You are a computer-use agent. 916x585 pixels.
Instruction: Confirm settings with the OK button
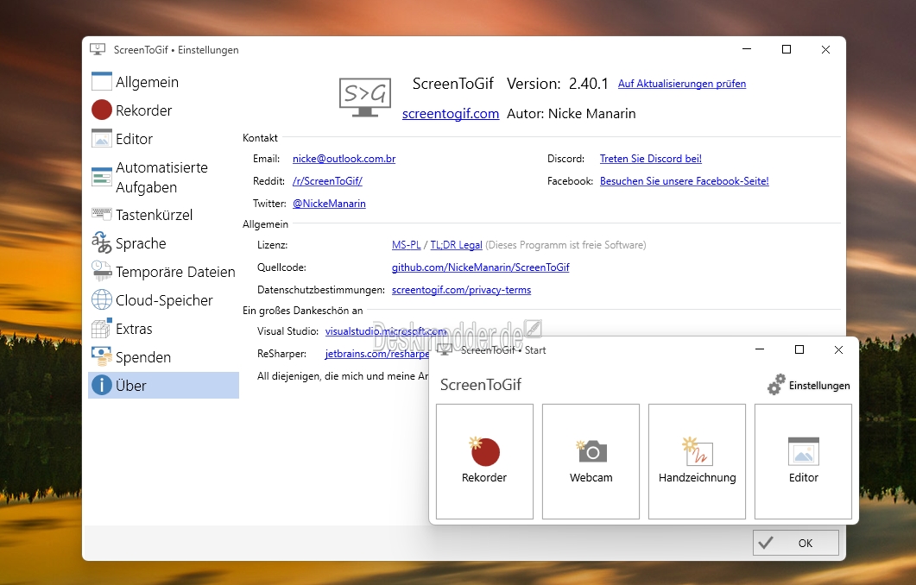point(796,543)
